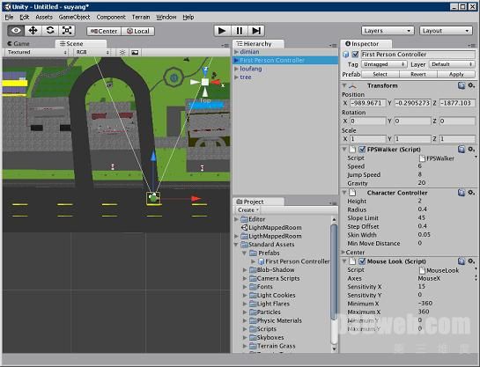This screenshot has height=367, width=480.
Task: Toggle scene skybox overlay icon
Action: pos(135,53)
